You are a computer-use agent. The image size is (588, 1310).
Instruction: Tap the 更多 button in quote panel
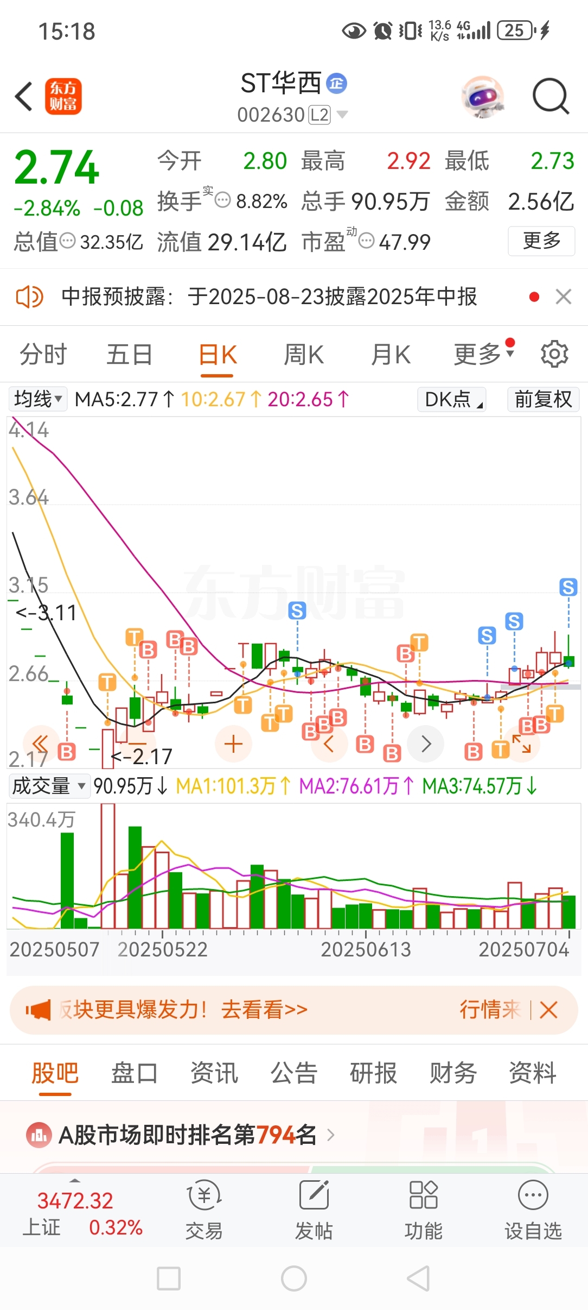coord(541,241)
